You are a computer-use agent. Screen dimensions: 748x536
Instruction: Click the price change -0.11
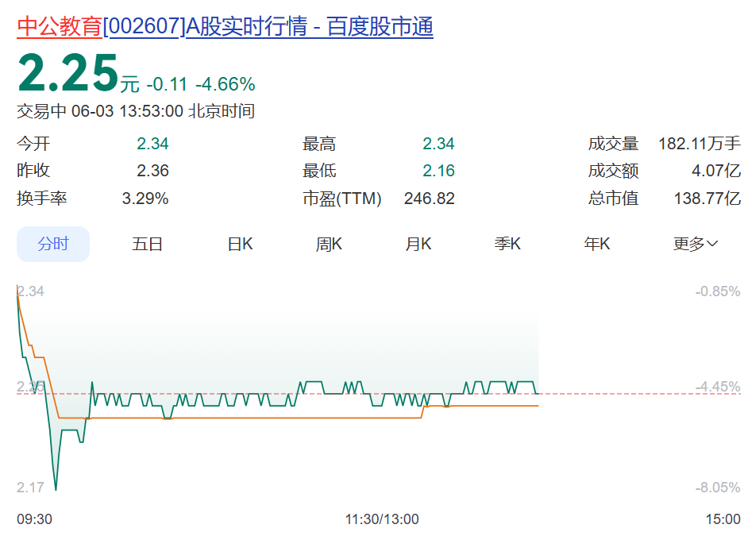tap(167, 84)
